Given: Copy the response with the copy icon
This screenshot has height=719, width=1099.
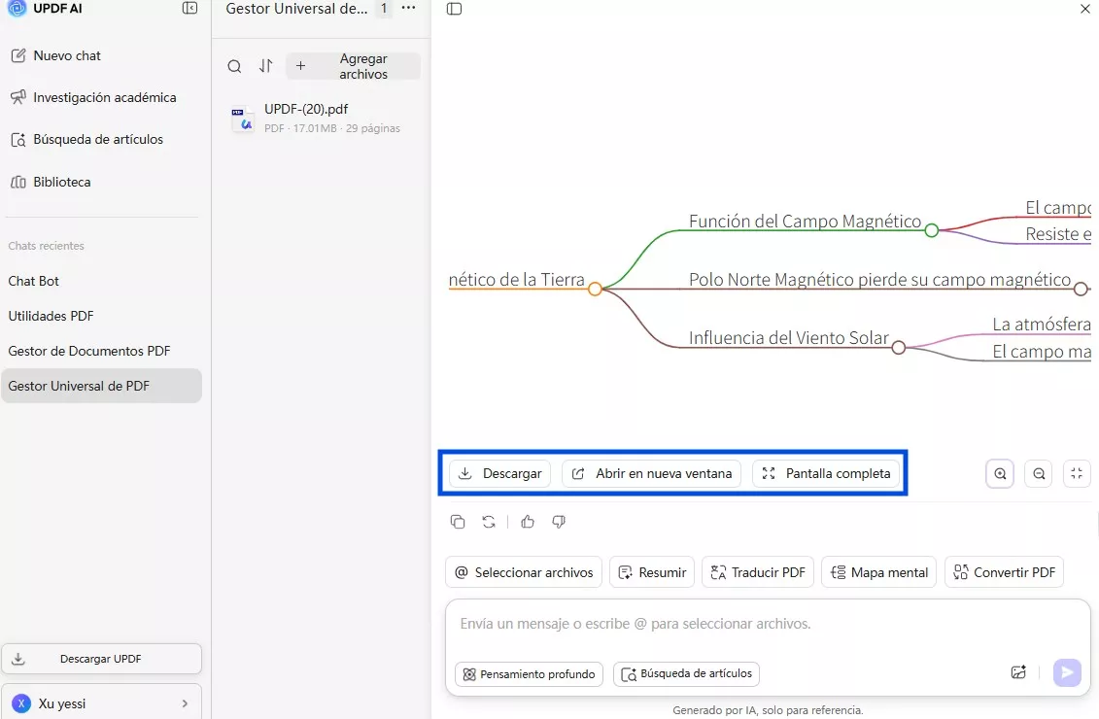Looking at the screenshot, I should 458,522.
